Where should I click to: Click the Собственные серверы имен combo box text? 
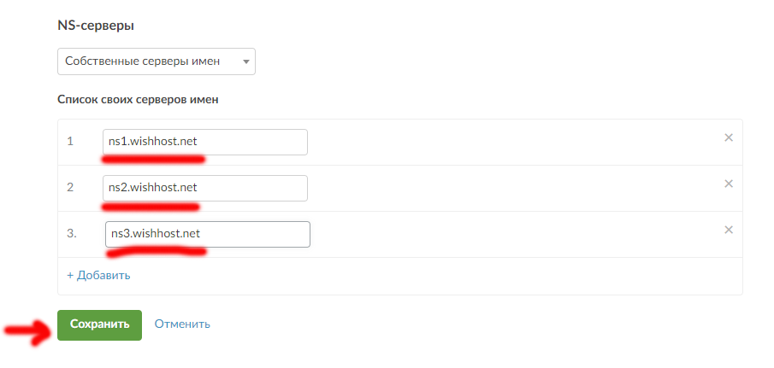(143, 61)
